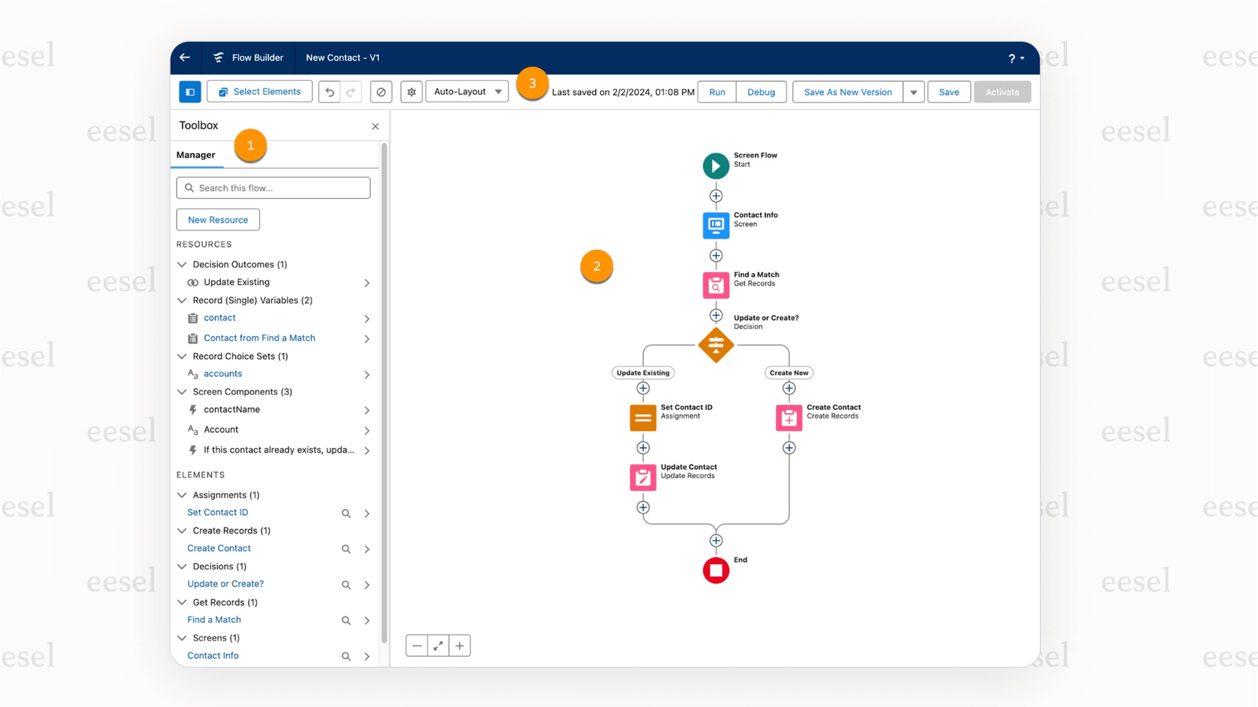
Task: Select the Screen Flow Start element
Action: click(x=716, y=165)
